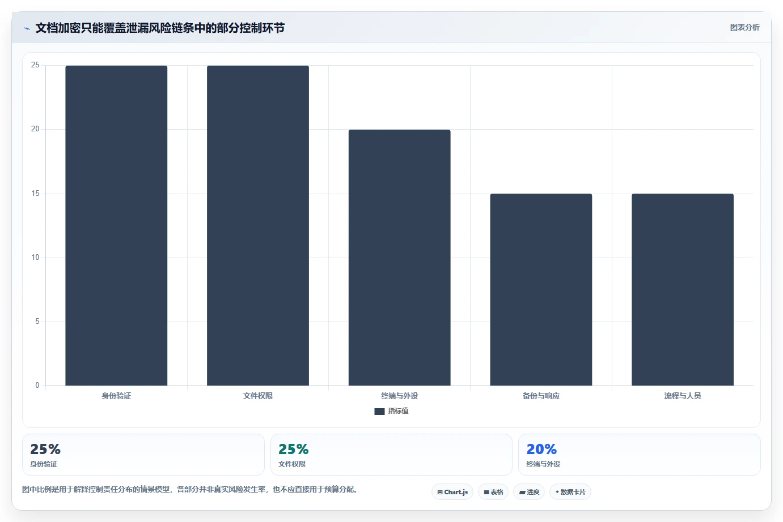The height and width of the screenshot is (522, 783).
Task: Click the chart title 文档加密只能覆盖泄漏风险链条
Action: pyautogui.click(x=160, y=28)
